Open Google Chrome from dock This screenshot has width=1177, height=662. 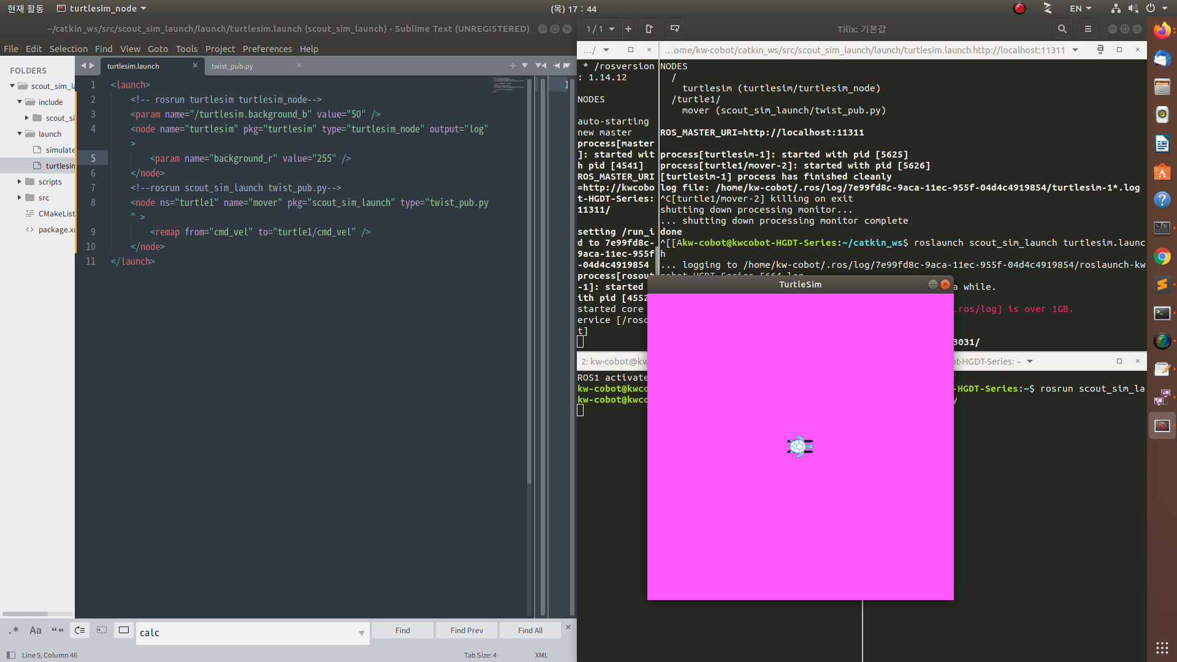[1162, 257]
